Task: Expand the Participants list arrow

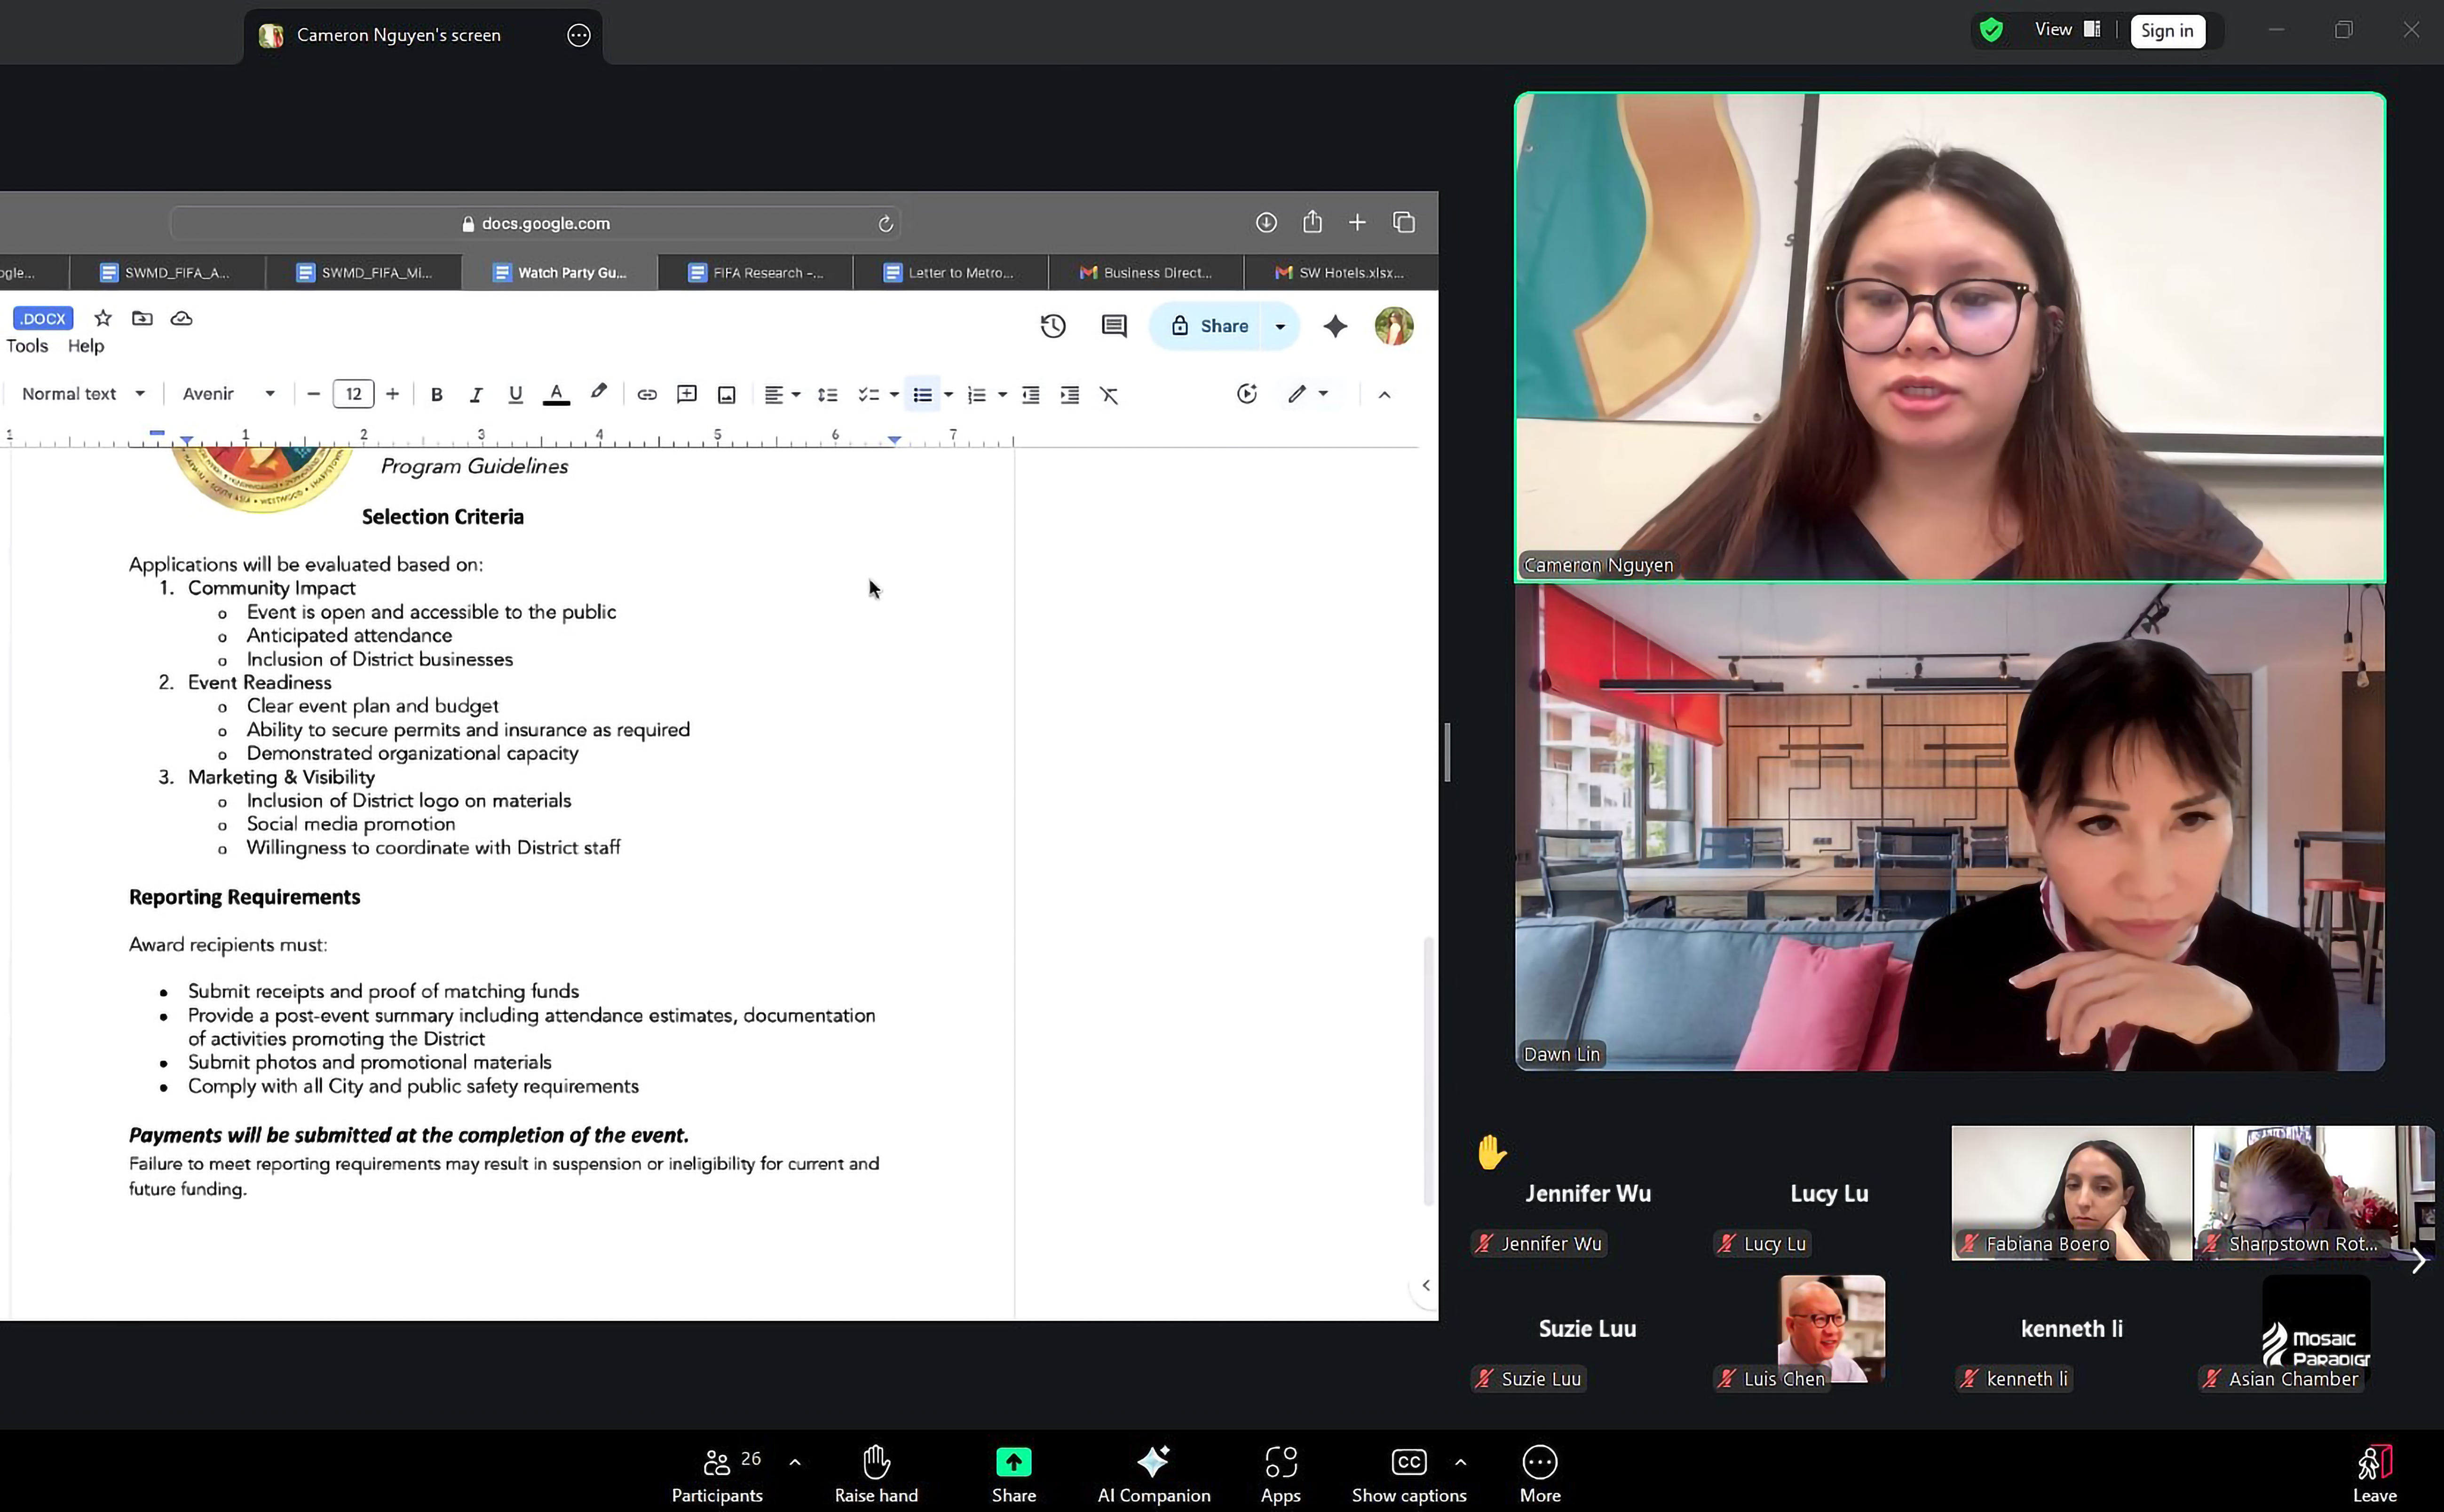Action: 795,1462
